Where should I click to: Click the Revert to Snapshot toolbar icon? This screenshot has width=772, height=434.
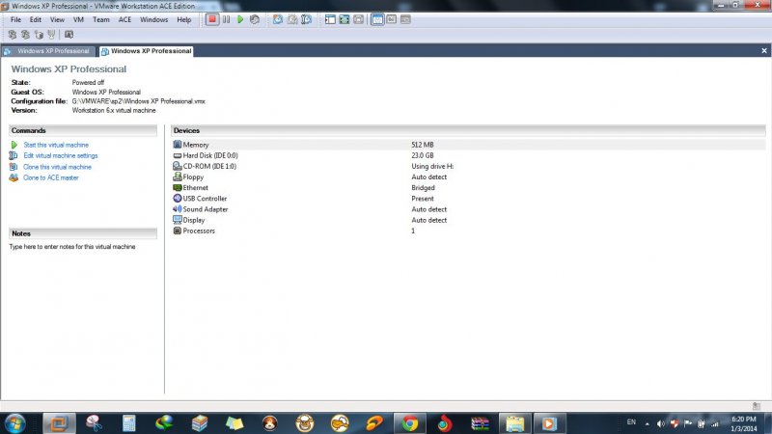pos(292,19)
